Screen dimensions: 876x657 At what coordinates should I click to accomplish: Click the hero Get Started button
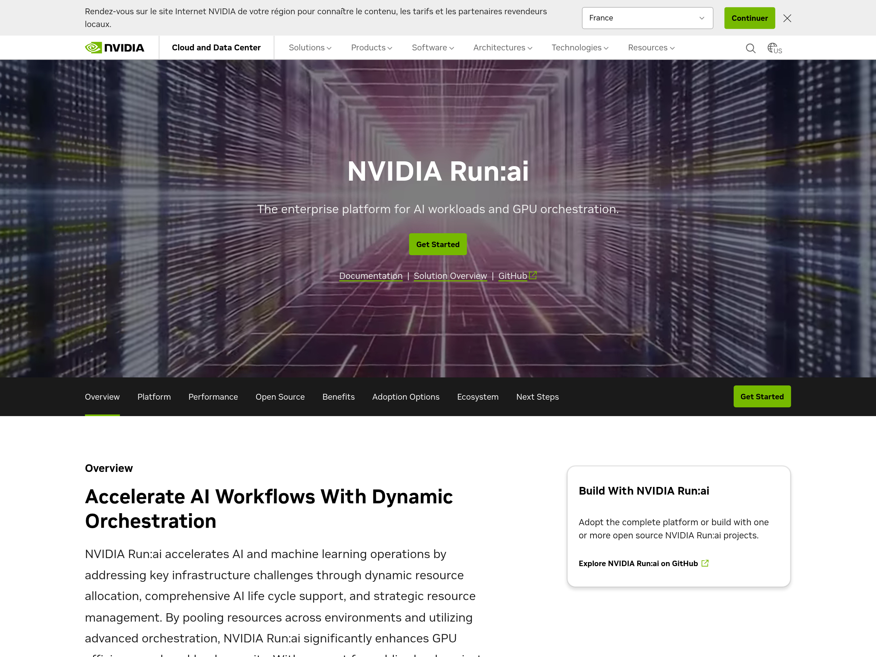pos(438,244)
